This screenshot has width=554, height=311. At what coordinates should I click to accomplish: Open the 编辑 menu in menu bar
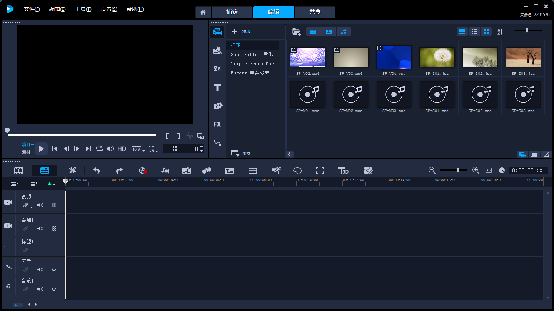pyautogui.click(x=57, y=9)
